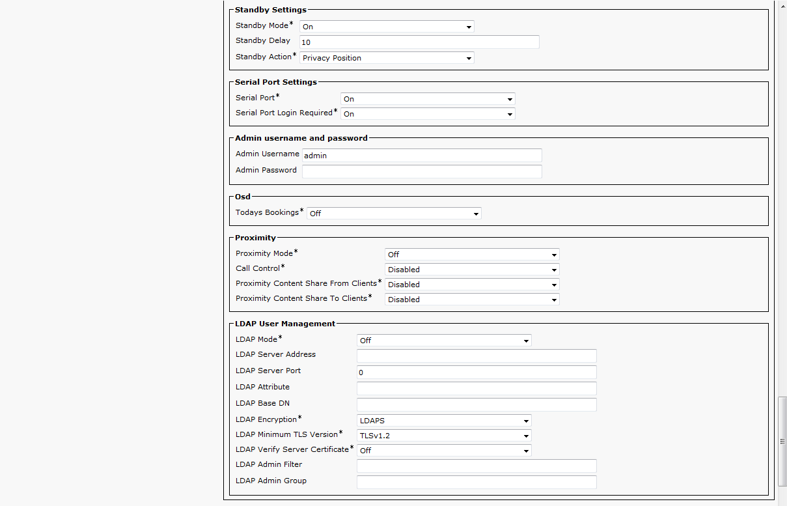787x506 pixels.
Task: Click the Standby Delay input field
Action: pos(419,42)
